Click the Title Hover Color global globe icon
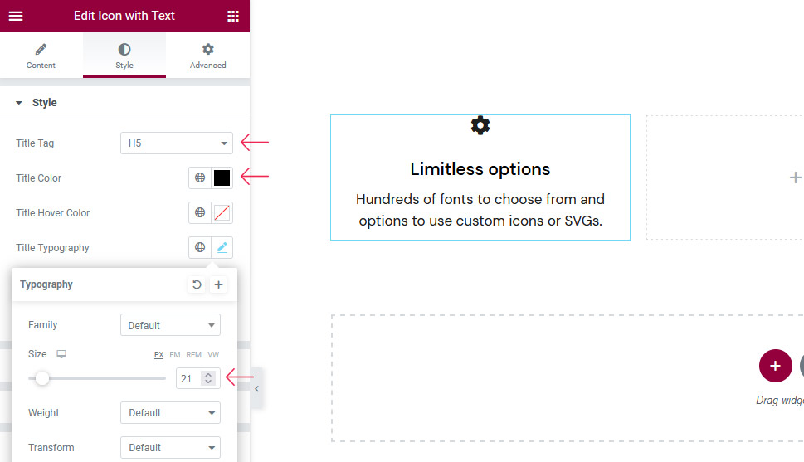804x462 pixels. click(200, 212)
